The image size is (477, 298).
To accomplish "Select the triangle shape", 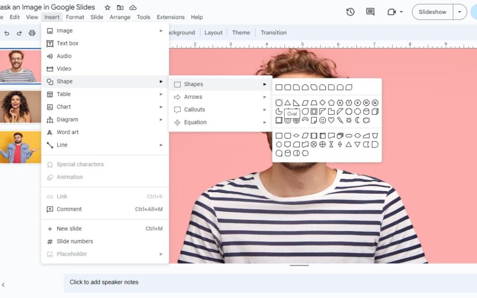I will (287, 103).
